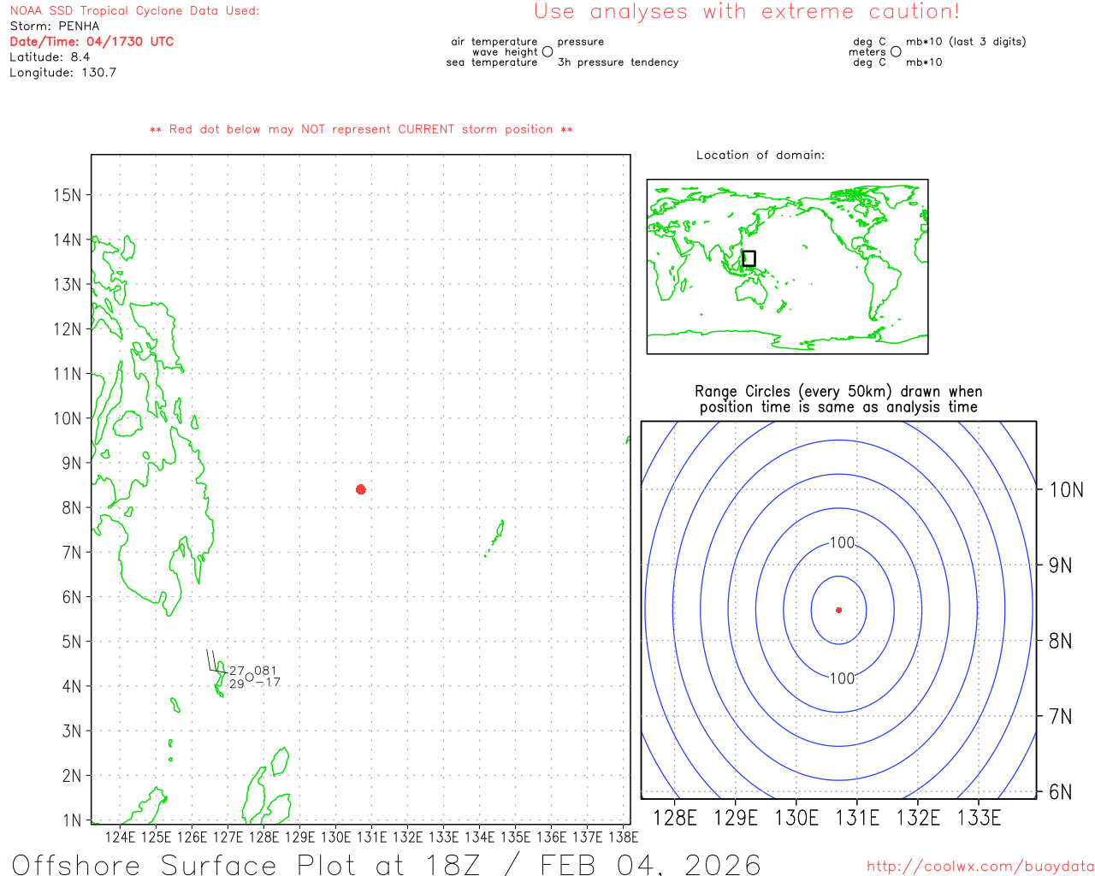The width and height of the screenshot is (1095, 876).
Task: Click the station pressure value "081"
Action: click(266, 671)
